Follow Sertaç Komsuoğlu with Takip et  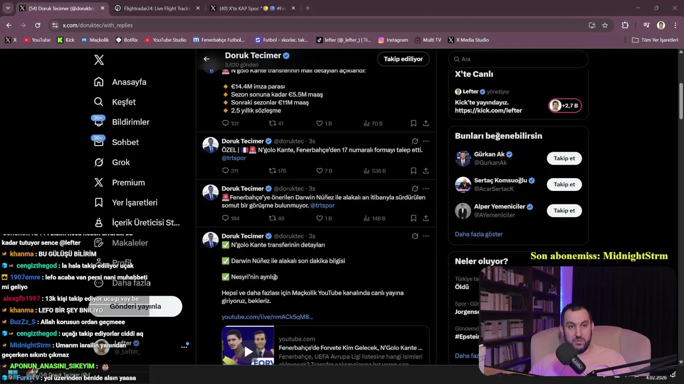click(564, 185)
